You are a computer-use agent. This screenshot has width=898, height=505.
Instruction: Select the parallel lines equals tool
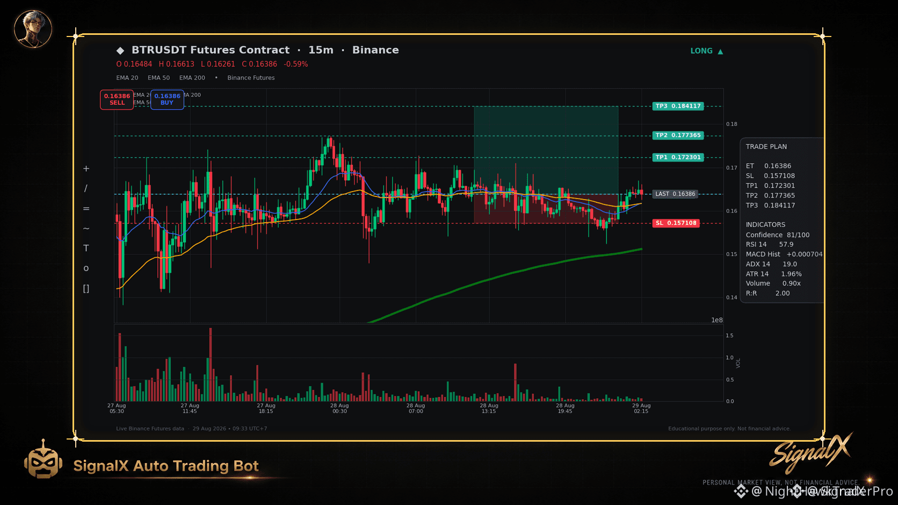(86, 209)
